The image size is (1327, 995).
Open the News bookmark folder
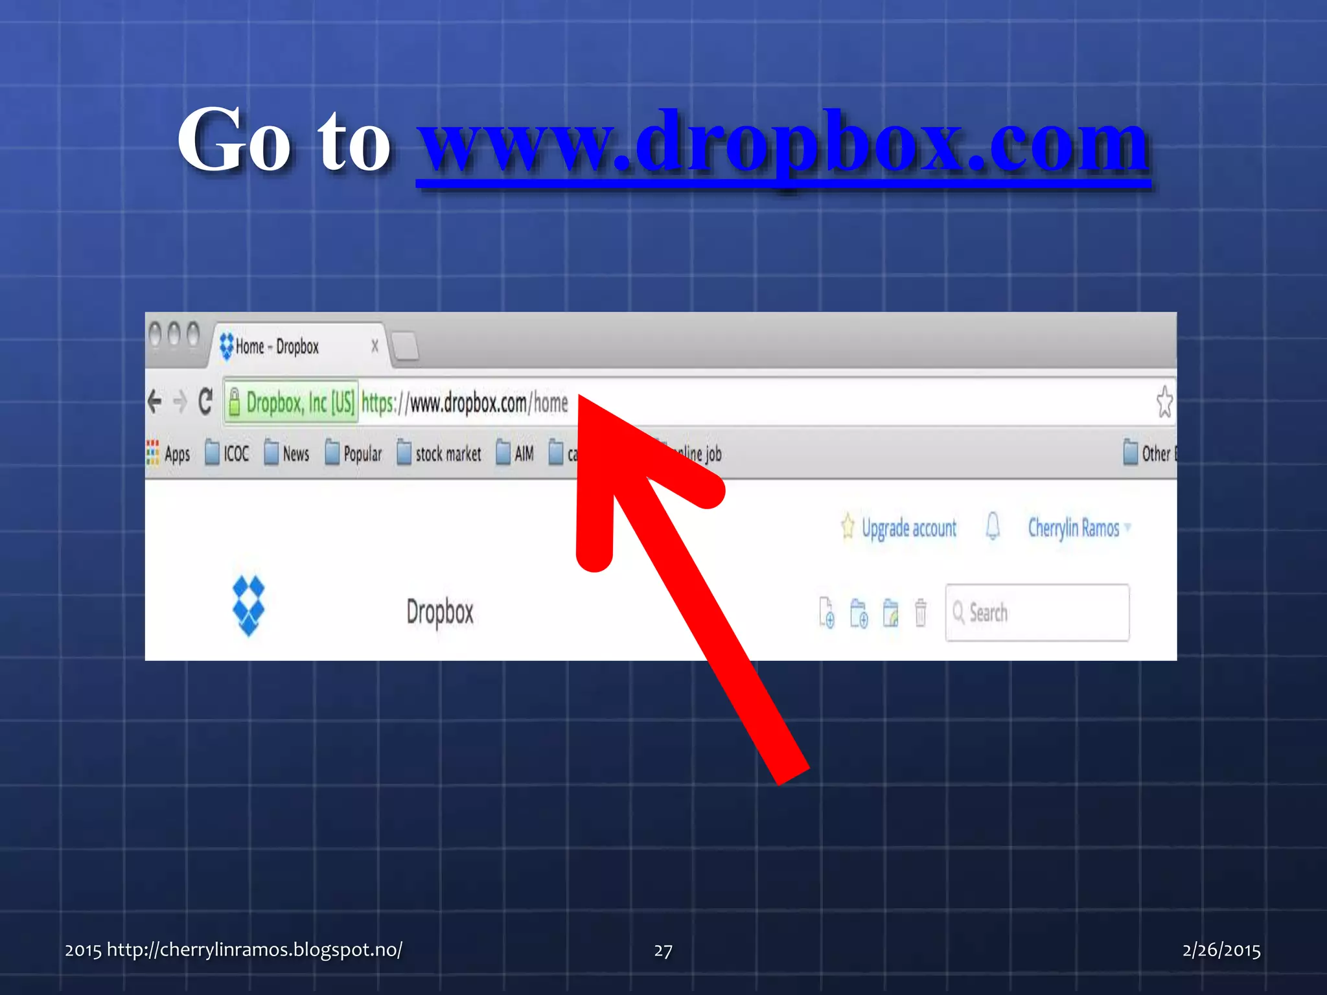click(286, 453)
